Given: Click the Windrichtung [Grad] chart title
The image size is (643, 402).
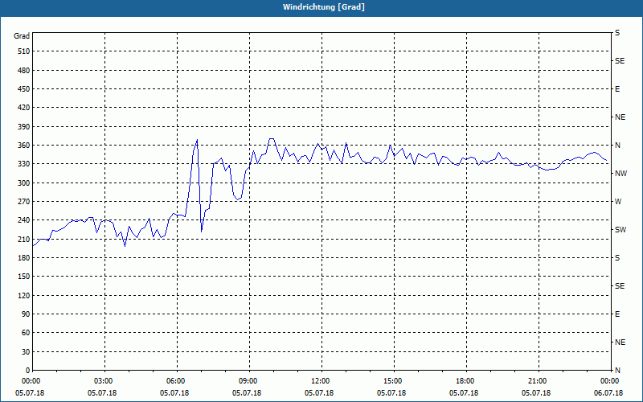Looking at the screenshot, I should [324, 7].
